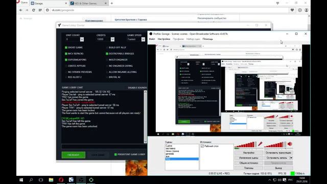Open Windows taskbar search
The width and height of the screenshot is (327, 184).
pyautogui.click(x=31, y=180)
